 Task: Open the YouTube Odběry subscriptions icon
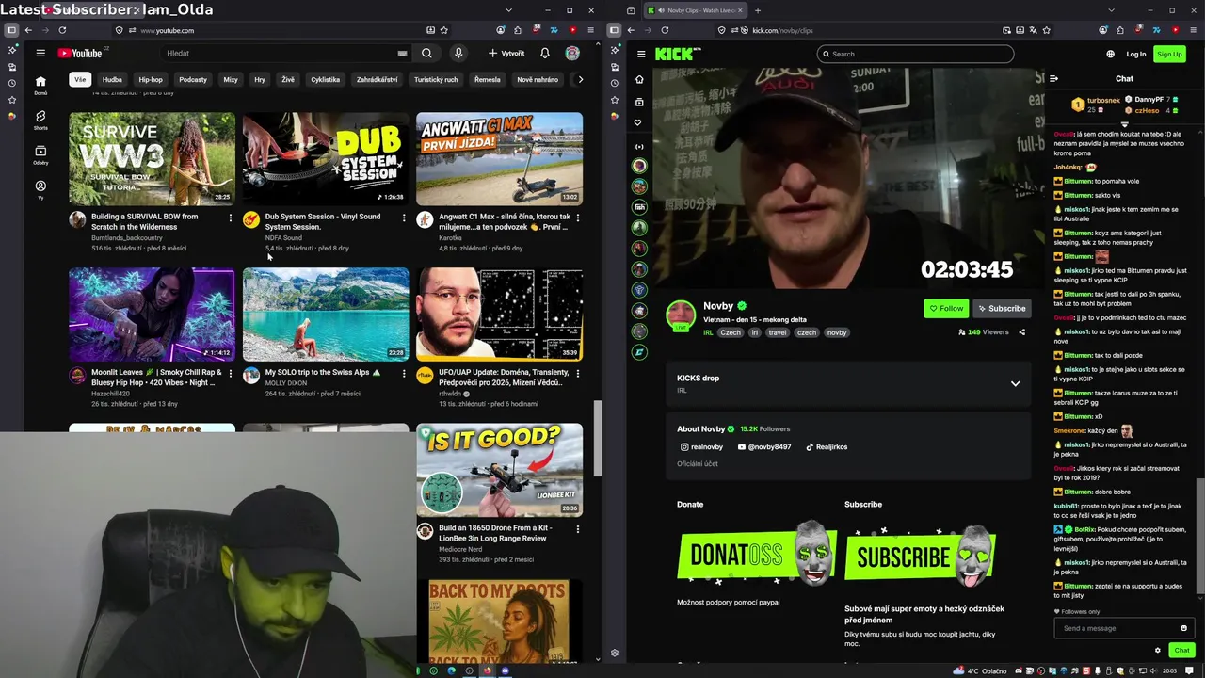40,154
